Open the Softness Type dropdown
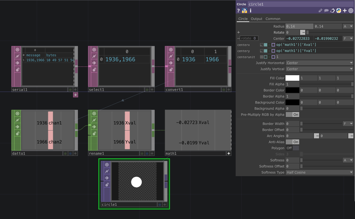This screenshot has width=355, height=219. (x=320, y=172)
